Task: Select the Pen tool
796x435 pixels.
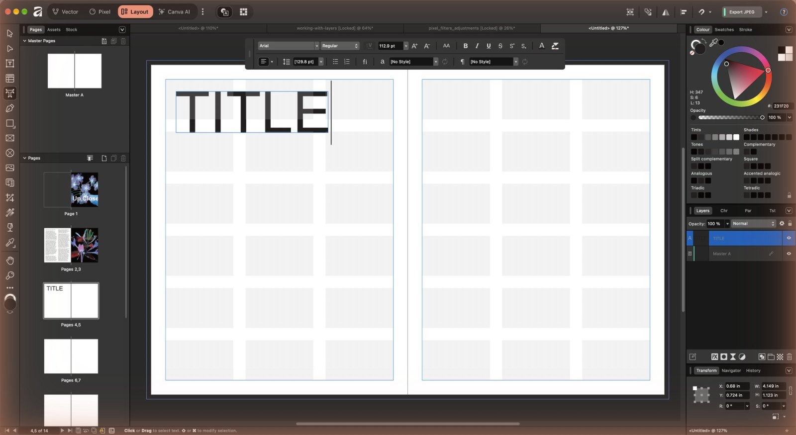Action: click(10, 108)
